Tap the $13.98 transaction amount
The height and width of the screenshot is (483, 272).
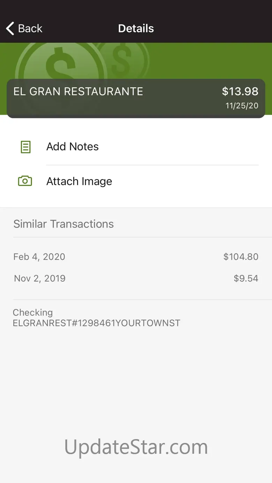pos(240,92)
